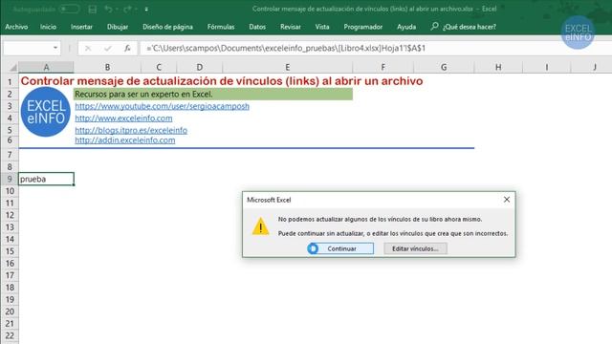Click the Select All corner triangle
This screenshot has height=344, width=612.
point(12,68)
